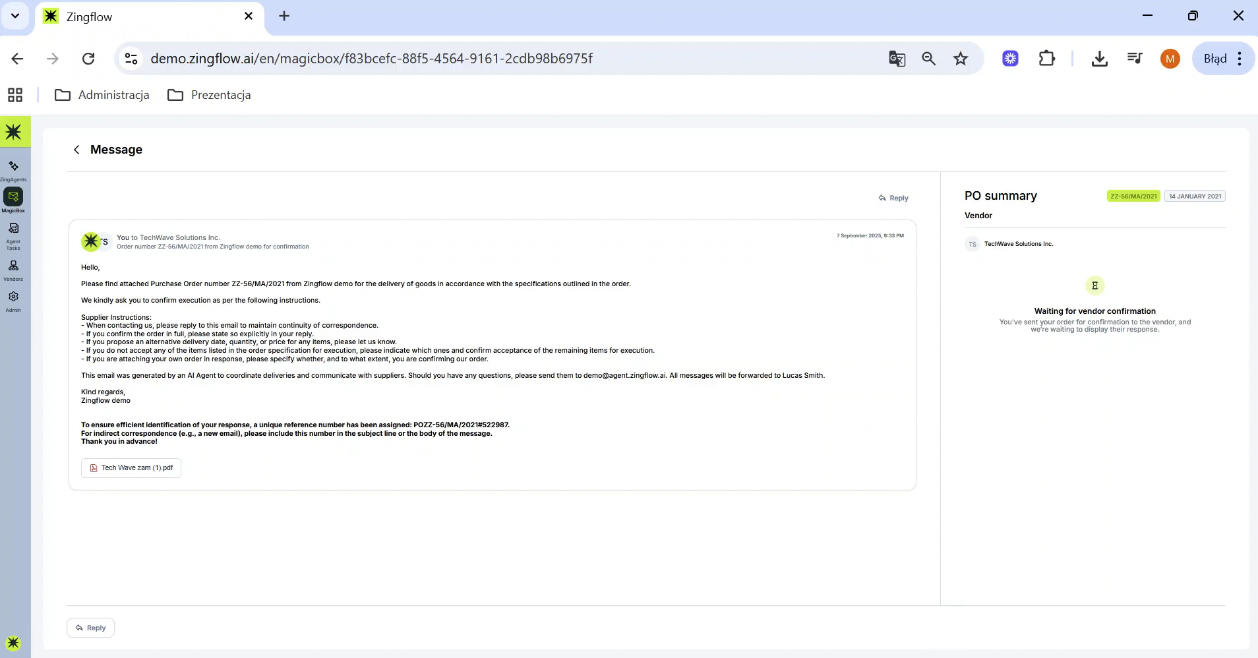Open MagicBox in the sidebar

pyautogui.click(x=13, y=200)
